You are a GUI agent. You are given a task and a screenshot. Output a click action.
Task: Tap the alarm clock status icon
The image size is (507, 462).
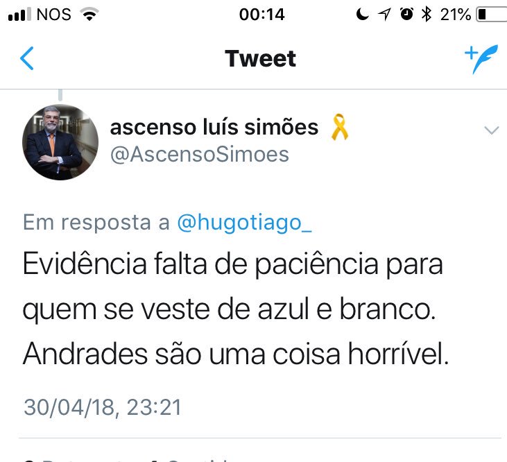[406, 14]
